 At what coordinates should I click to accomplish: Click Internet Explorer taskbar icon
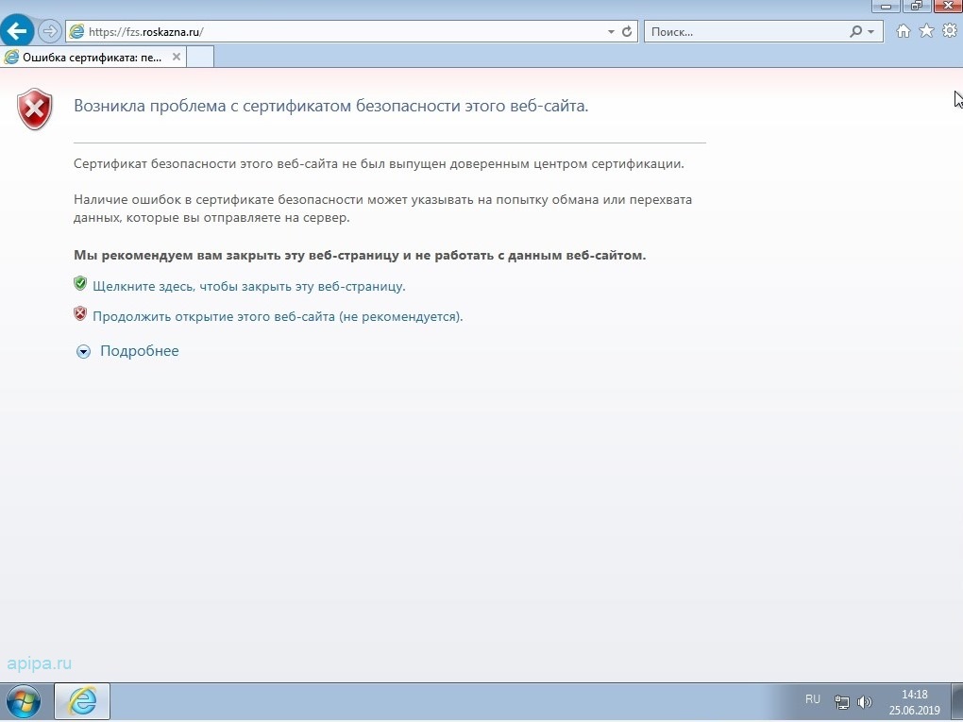click(x=82, y=701)
